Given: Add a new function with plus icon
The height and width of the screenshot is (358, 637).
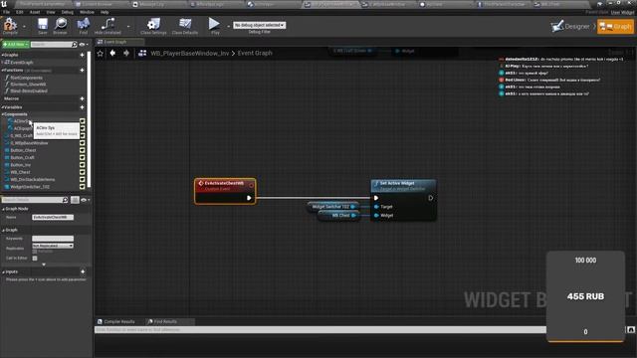Looking at the screenshot, I should pyautogui.click(x=82, y=71).
